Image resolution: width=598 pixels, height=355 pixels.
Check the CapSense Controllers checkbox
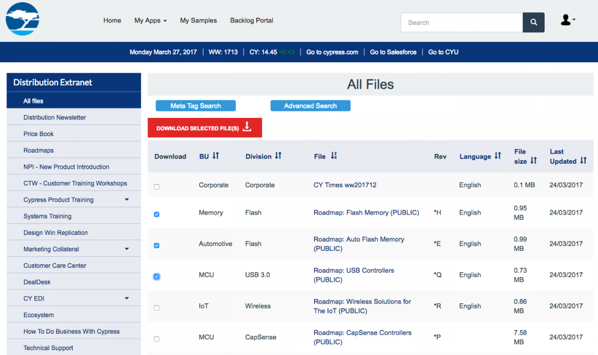(x=156, y=339)
